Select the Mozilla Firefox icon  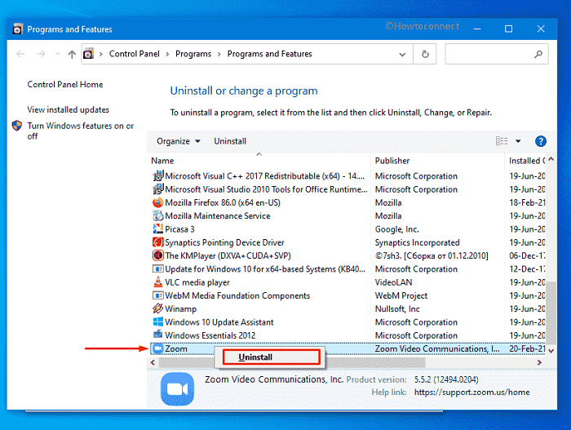point(157,202)
